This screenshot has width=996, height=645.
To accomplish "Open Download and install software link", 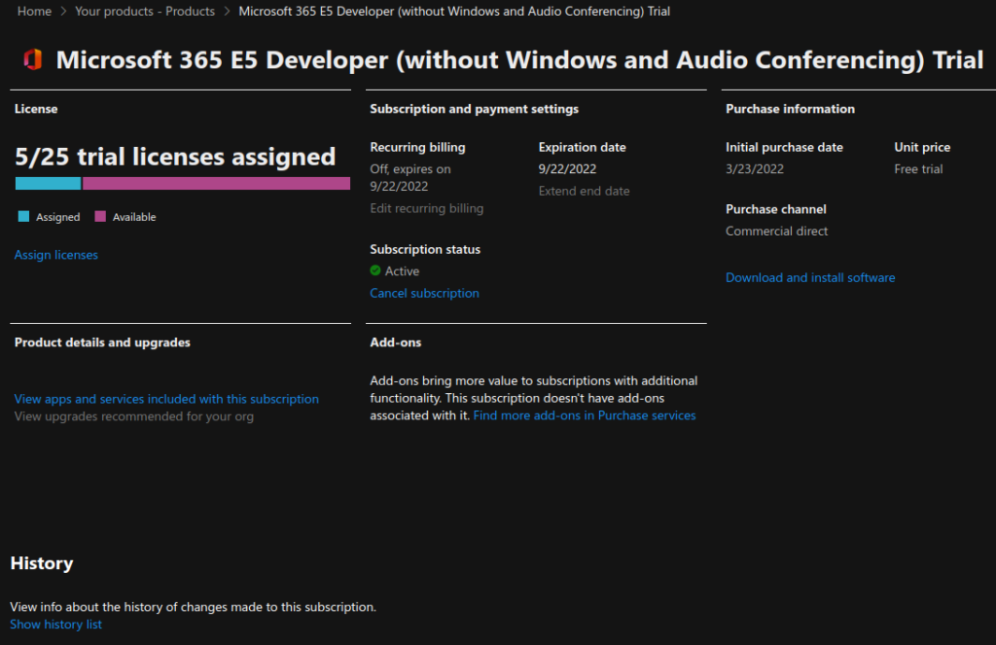I will (x=810, y=277).
